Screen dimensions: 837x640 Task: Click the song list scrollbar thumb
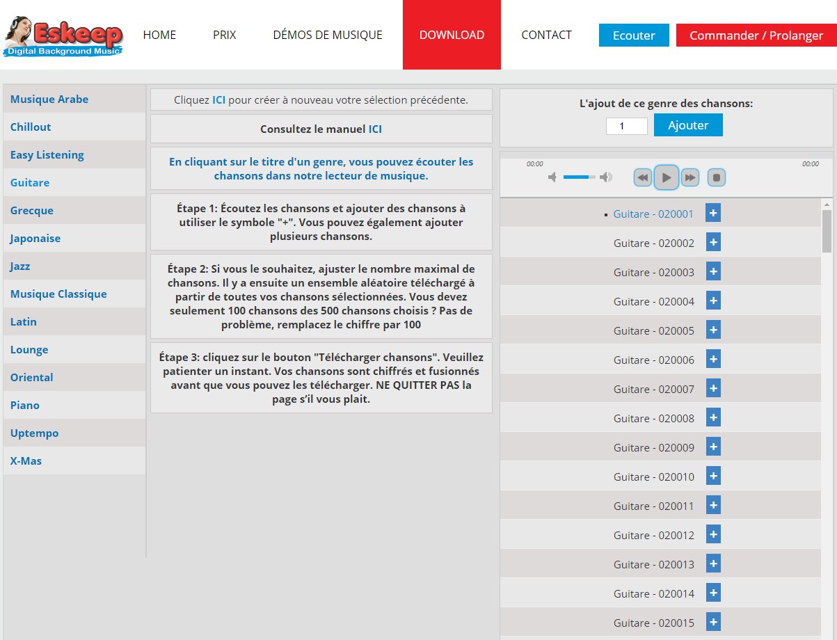point(827,231)
